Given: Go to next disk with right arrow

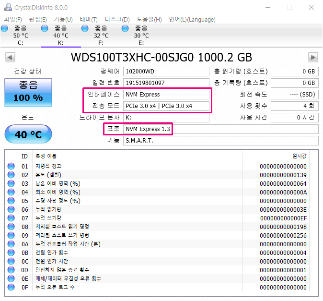Looking at the screenshot, I should coord(313,57).
